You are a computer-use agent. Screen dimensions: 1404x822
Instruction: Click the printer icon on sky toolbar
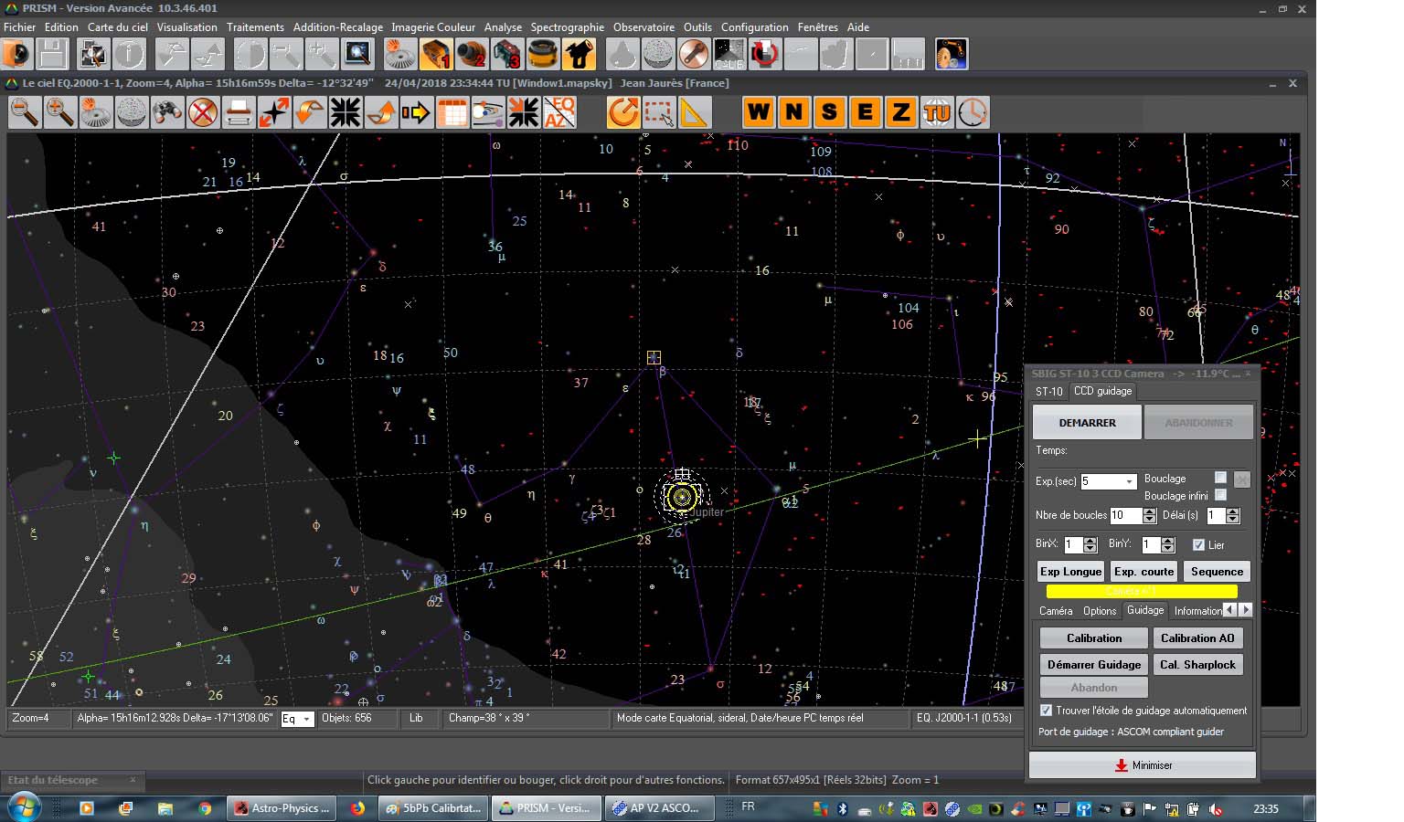point(239,112)
